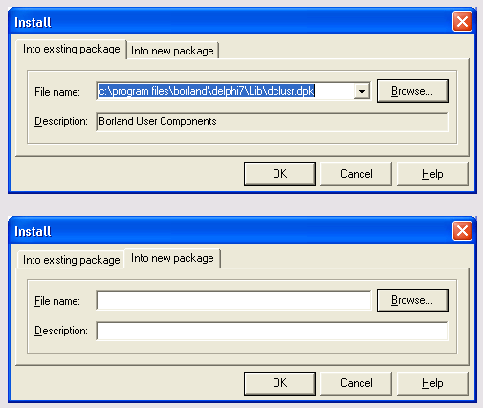Select the highlighted dclusr.dpk file name combo box

point(233,91)
